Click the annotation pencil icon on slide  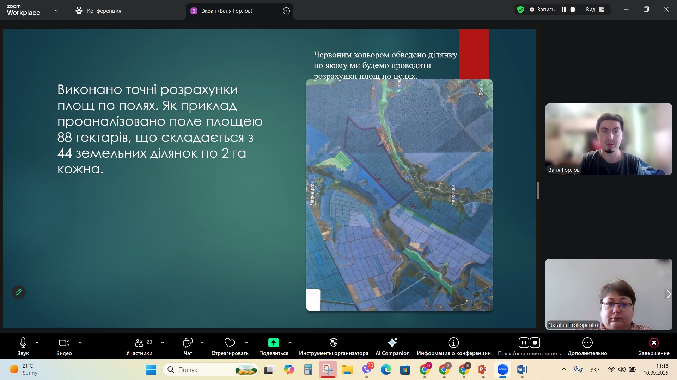tap(19, 292)
